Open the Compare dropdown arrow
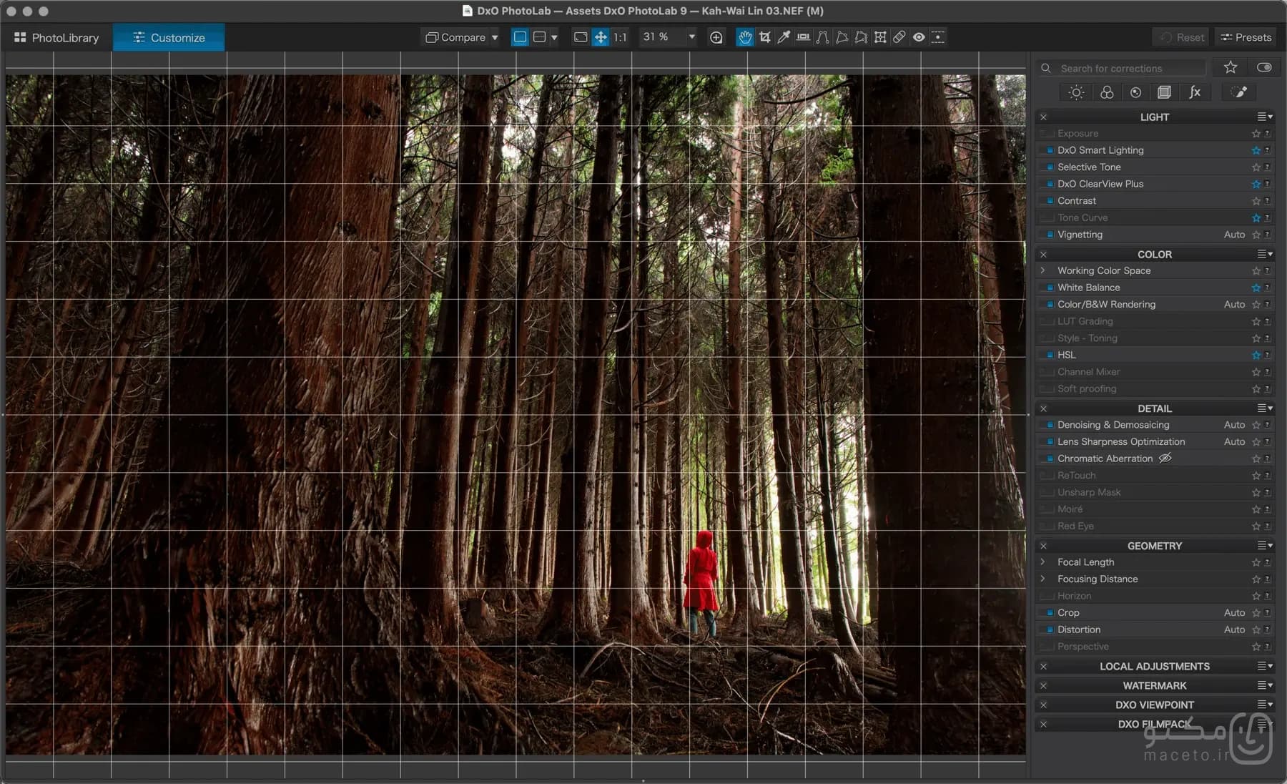The height and width of the screenshot is (784, 1287). coord(494,37)
